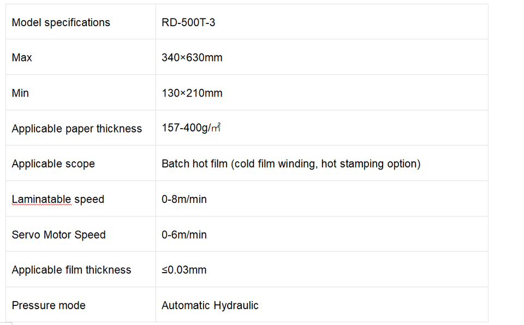Click the 'Servo Motor Speed' label
The height and width of the screenshot is (325, 524).
tap(58, 235)
